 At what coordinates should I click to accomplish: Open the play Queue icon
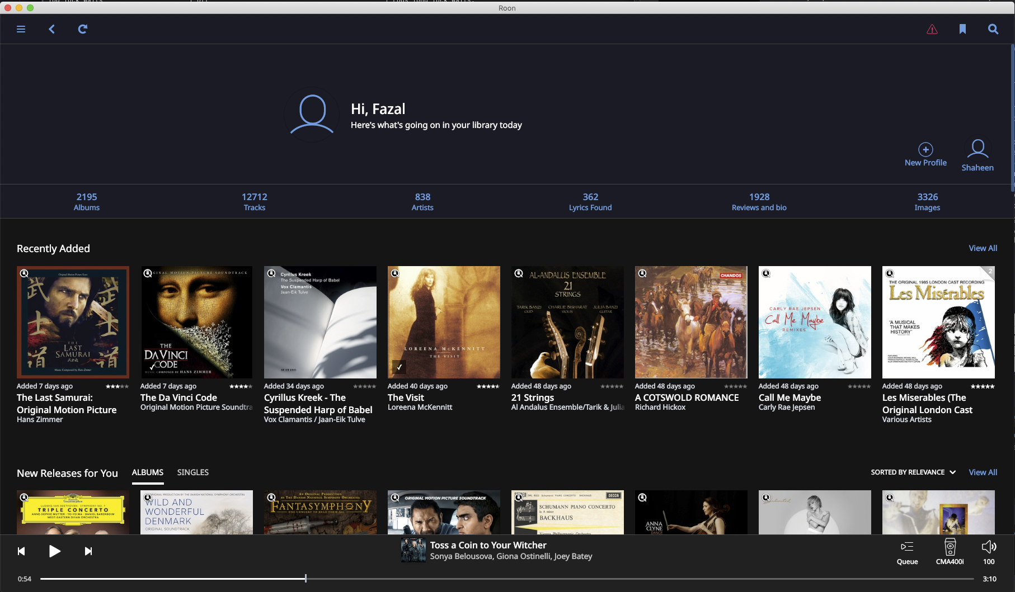point(907,551)
